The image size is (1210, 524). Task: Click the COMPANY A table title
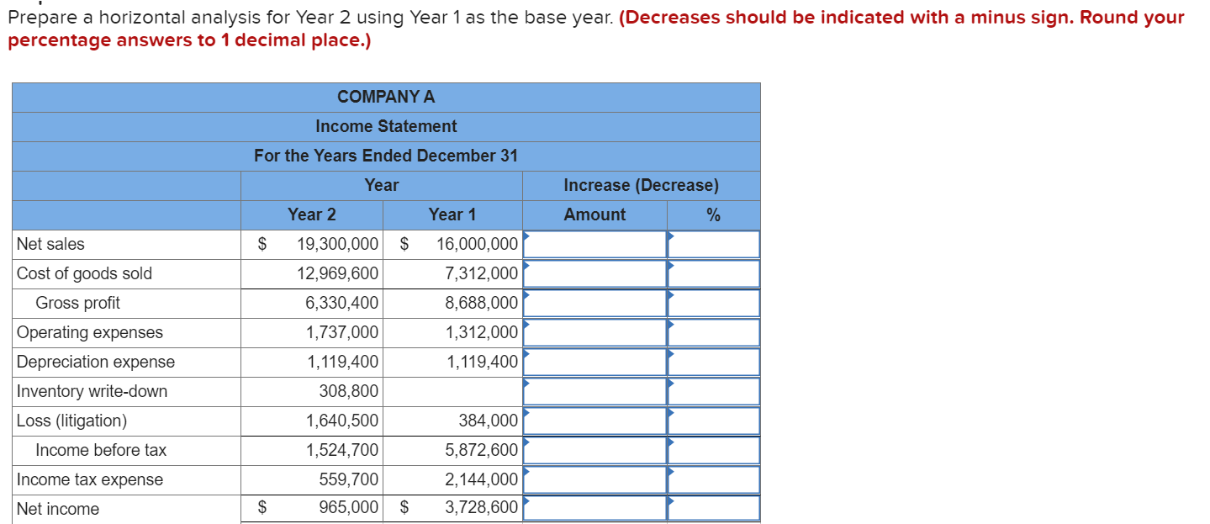tap(386, 97)
